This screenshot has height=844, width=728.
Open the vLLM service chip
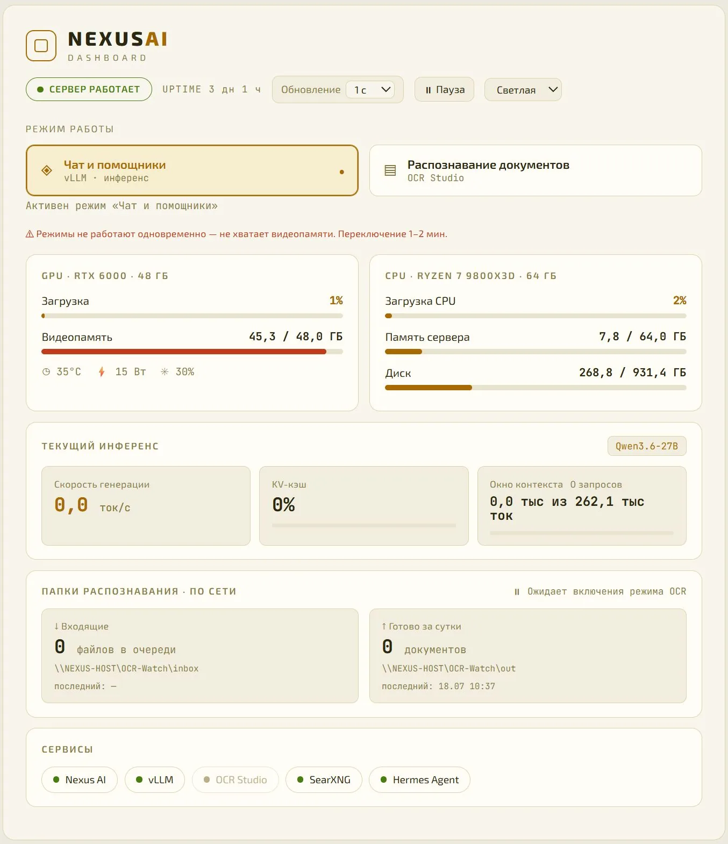point(155,779)
